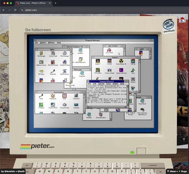Image resolution: width=189 pixels, height=174 pixels.
Task: Open the Trumpet Winsock control-menu box
Action: (88, 81)
